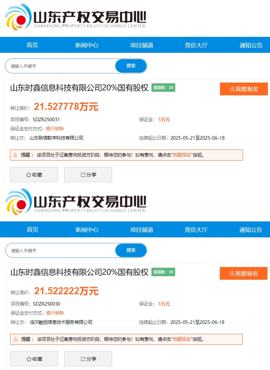
Task: Select price text 21.522222万元
Action: click(66, 291)
